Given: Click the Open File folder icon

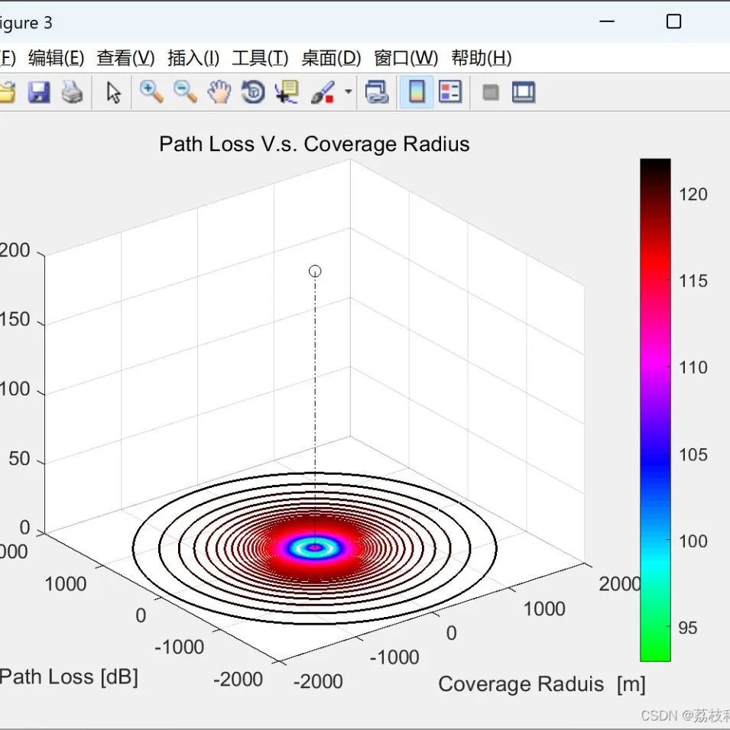Looking at the screenshot, I should pyautogui.click(x=7, y=92).
